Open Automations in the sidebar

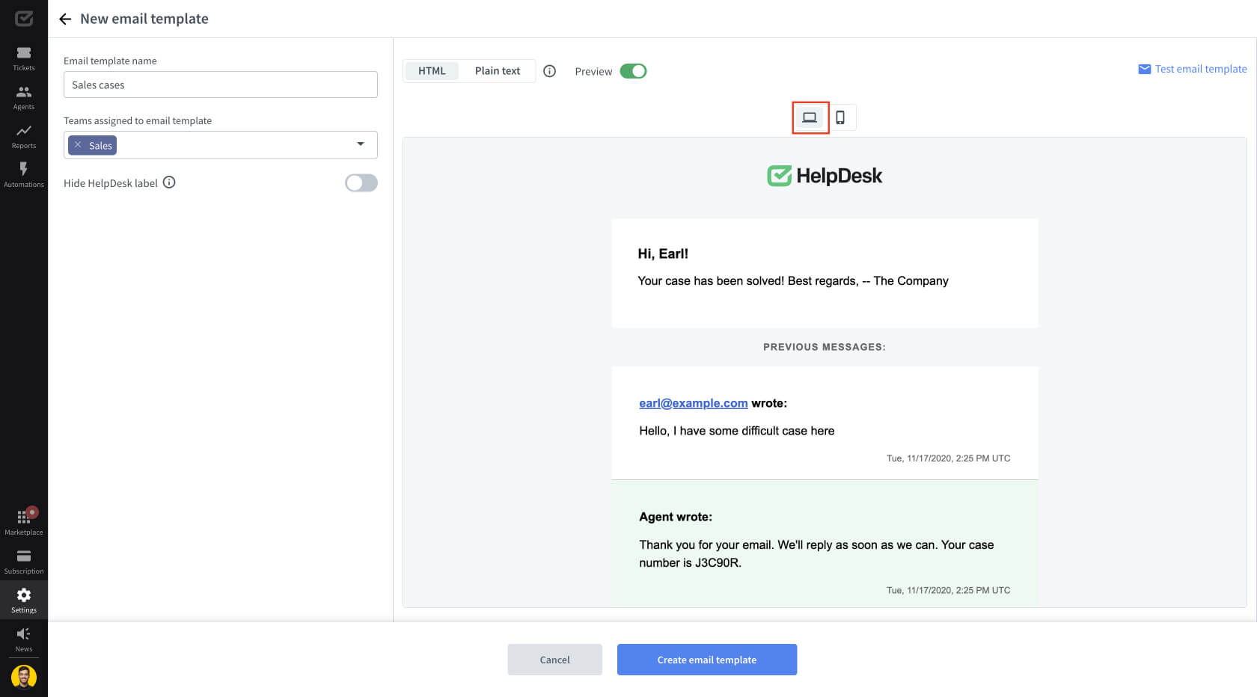[24, 175]
